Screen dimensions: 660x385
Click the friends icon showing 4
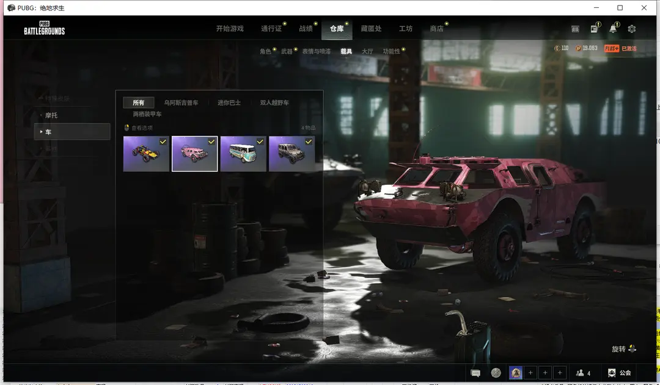(x=583, y=373)
